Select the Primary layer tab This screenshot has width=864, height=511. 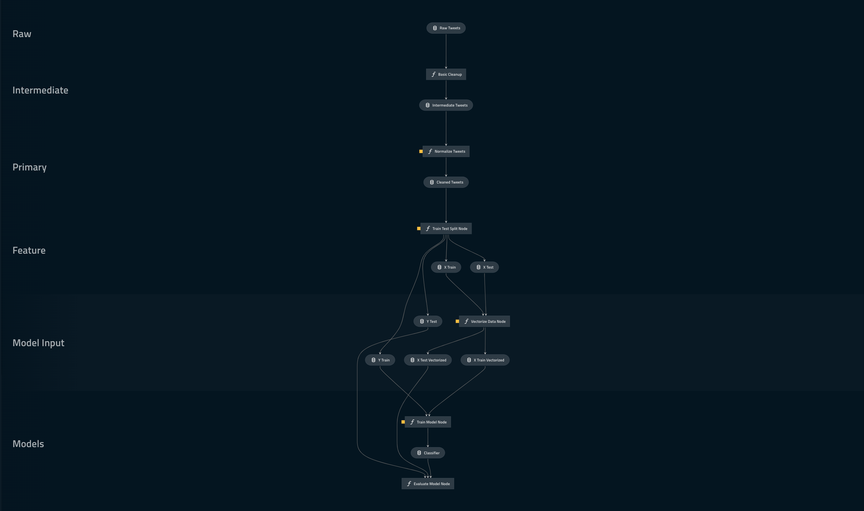click(29, 167)
